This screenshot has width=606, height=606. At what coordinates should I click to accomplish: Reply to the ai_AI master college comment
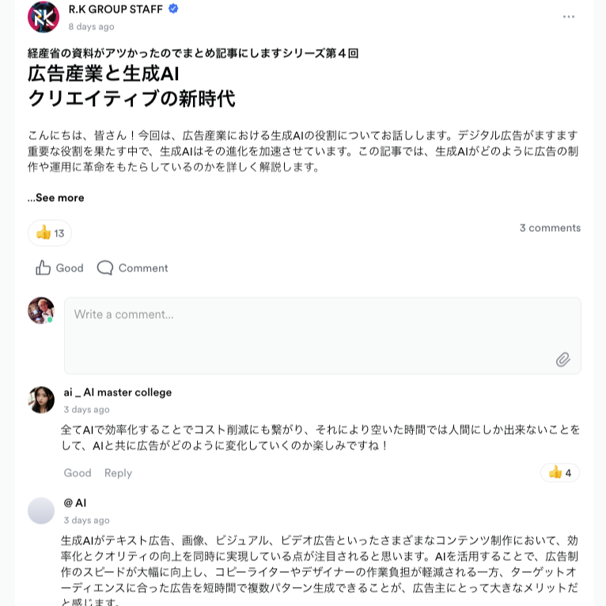tap(118, 473)
